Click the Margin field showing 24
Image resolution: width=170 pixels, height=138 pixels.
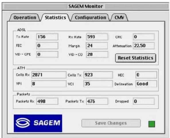pyautogui.click(x=97, y=46)
